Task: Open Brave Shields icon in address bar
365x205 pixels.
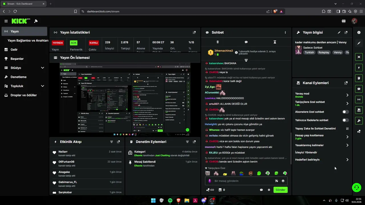Action: tap(275, 11)
